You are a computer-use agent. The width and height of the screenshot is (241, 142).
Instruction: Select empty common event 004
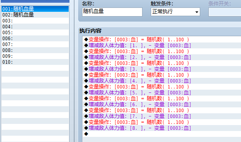pos(35,27)
